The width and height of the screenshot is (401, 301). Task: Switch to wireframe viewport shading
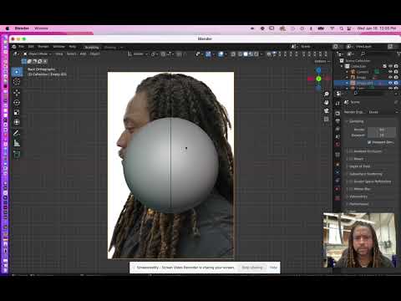click(x=240, y=54)
